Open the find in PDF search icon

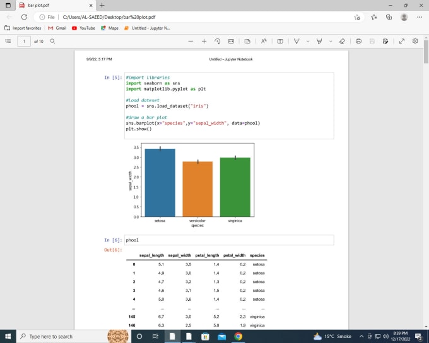pyautogui.click(x=52, y=42)
